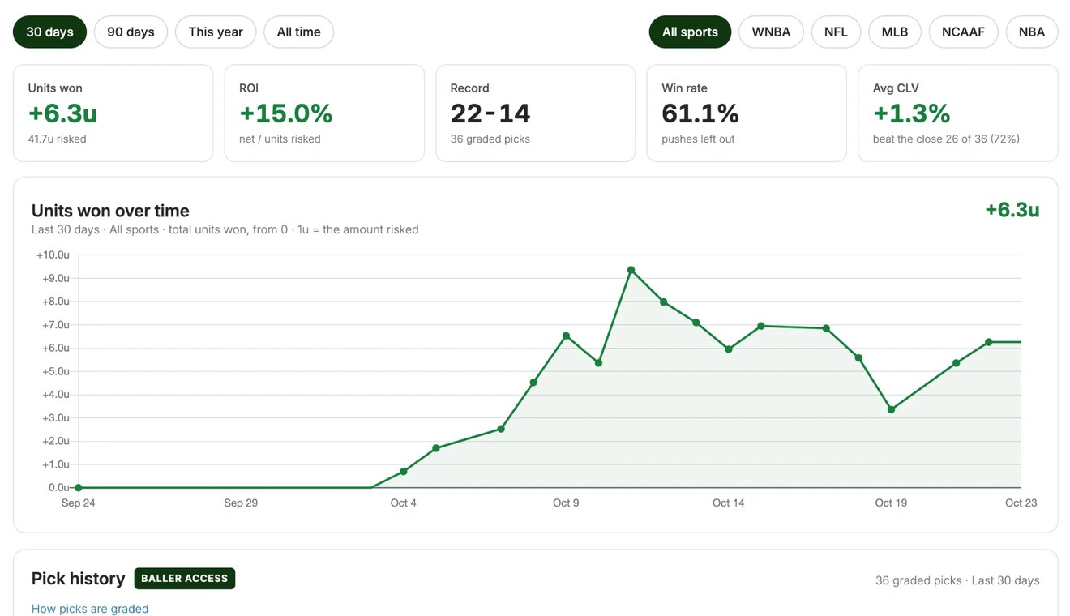Choose the This year time range
This screenshot has height=616, width=1070.
216,32
